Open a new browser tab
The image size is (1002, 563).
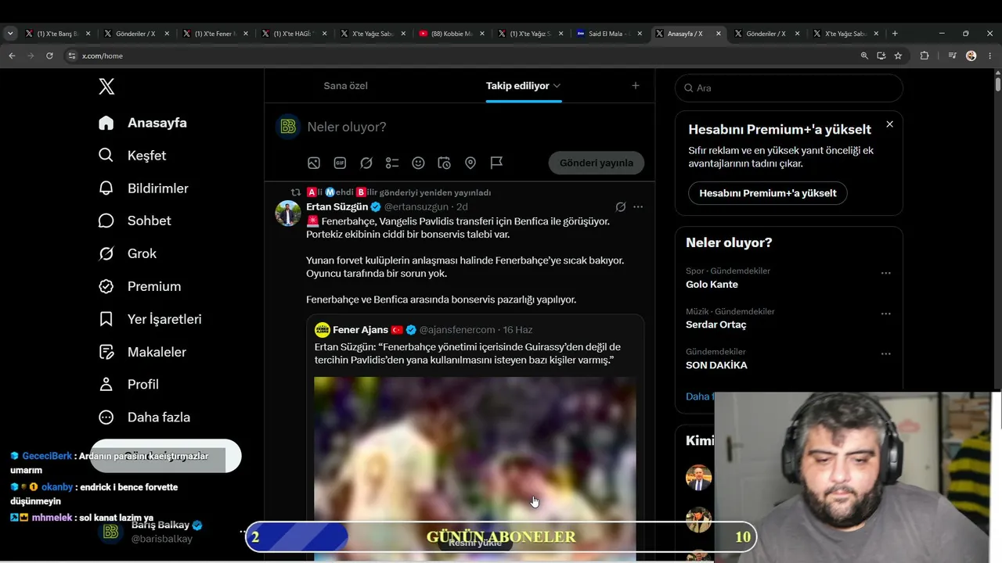tap(895, 34)
